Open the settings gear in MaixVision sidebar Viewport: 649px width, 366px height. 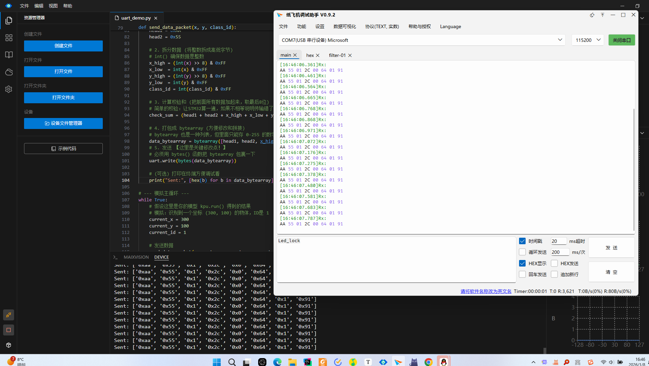click(9, 89)
